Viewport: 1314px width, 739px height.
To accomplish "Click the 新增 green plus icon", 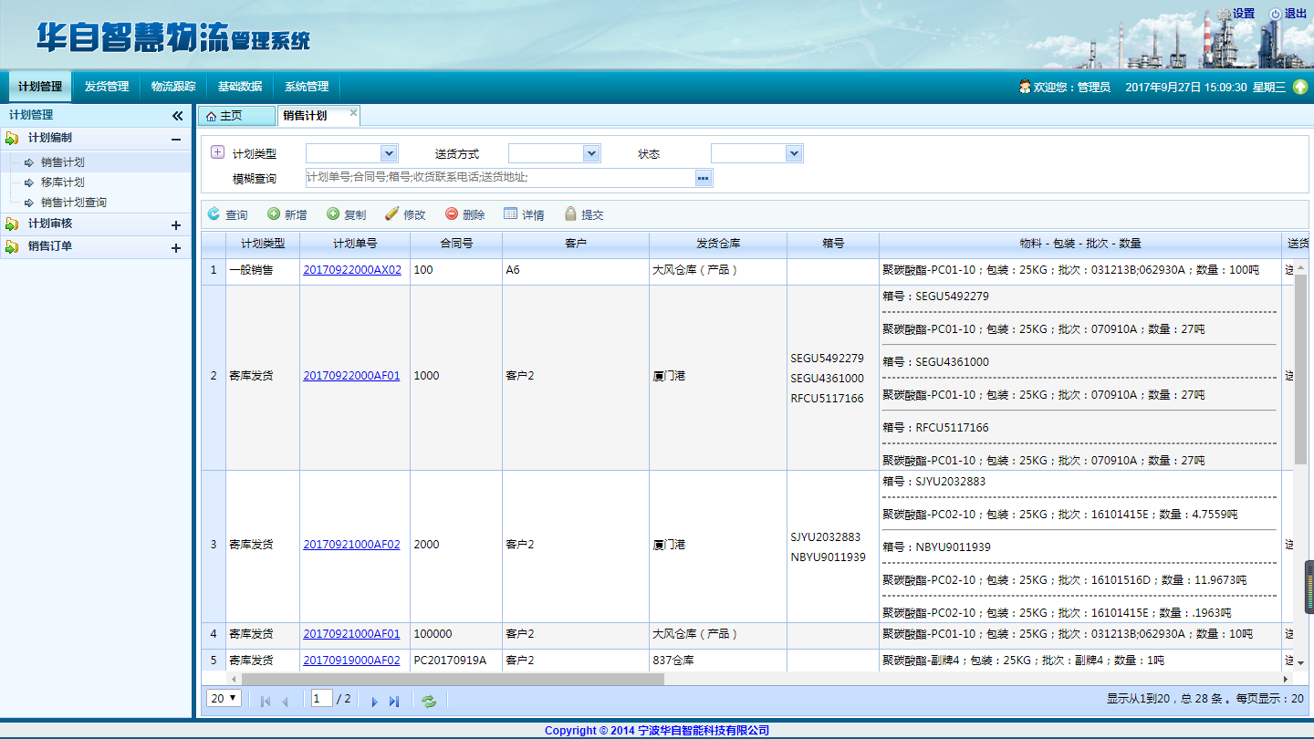I will pos(274,213).
